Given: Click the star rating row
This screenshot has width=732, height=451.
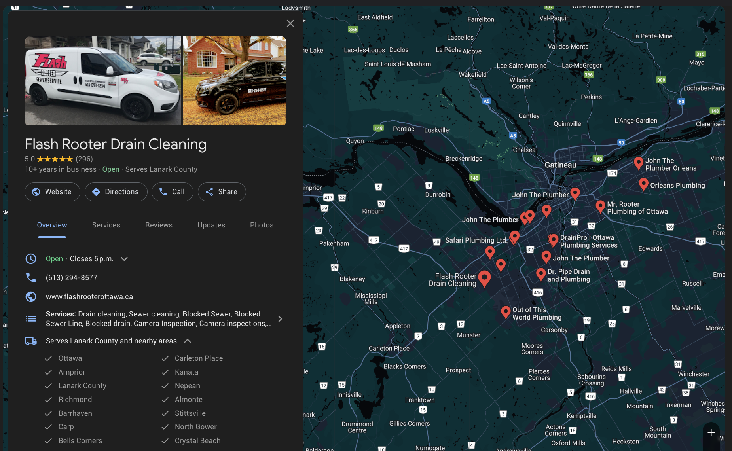Looking at the screenshot, I should [x=55, y=159].
